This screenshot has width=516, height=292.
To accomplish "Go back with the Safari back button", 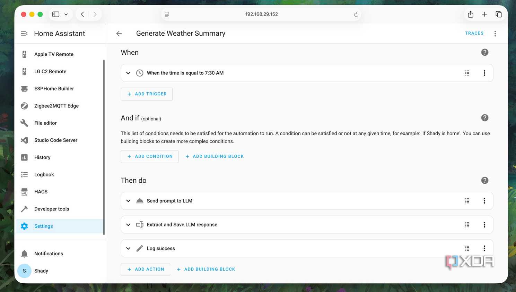I will [82, 14].
